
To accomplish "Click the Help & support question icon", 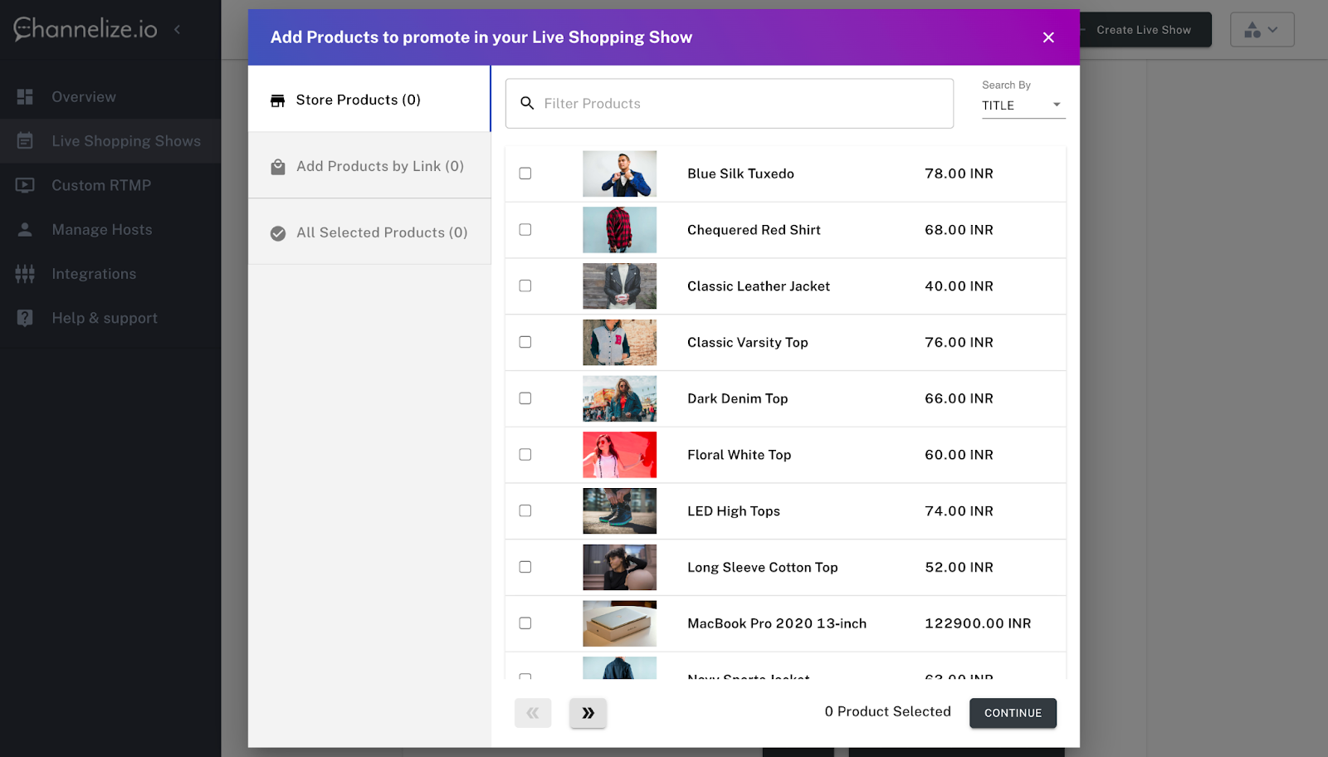I will click(x=25, y=318).
